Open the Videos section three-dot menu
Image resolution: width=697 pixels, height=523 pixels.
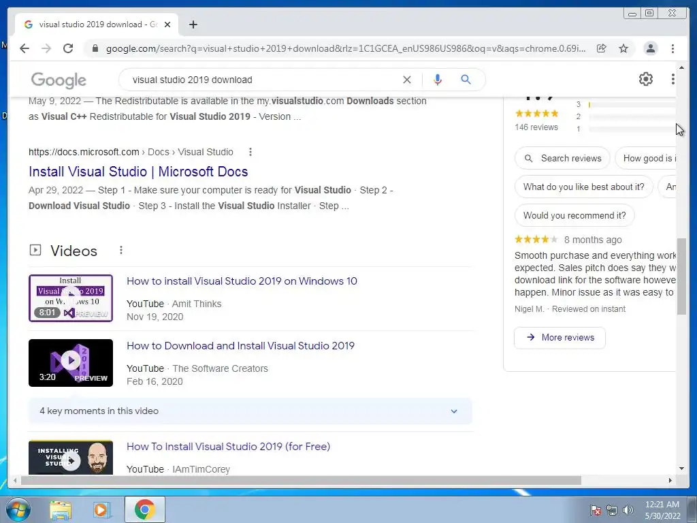[x=121, y=251]
